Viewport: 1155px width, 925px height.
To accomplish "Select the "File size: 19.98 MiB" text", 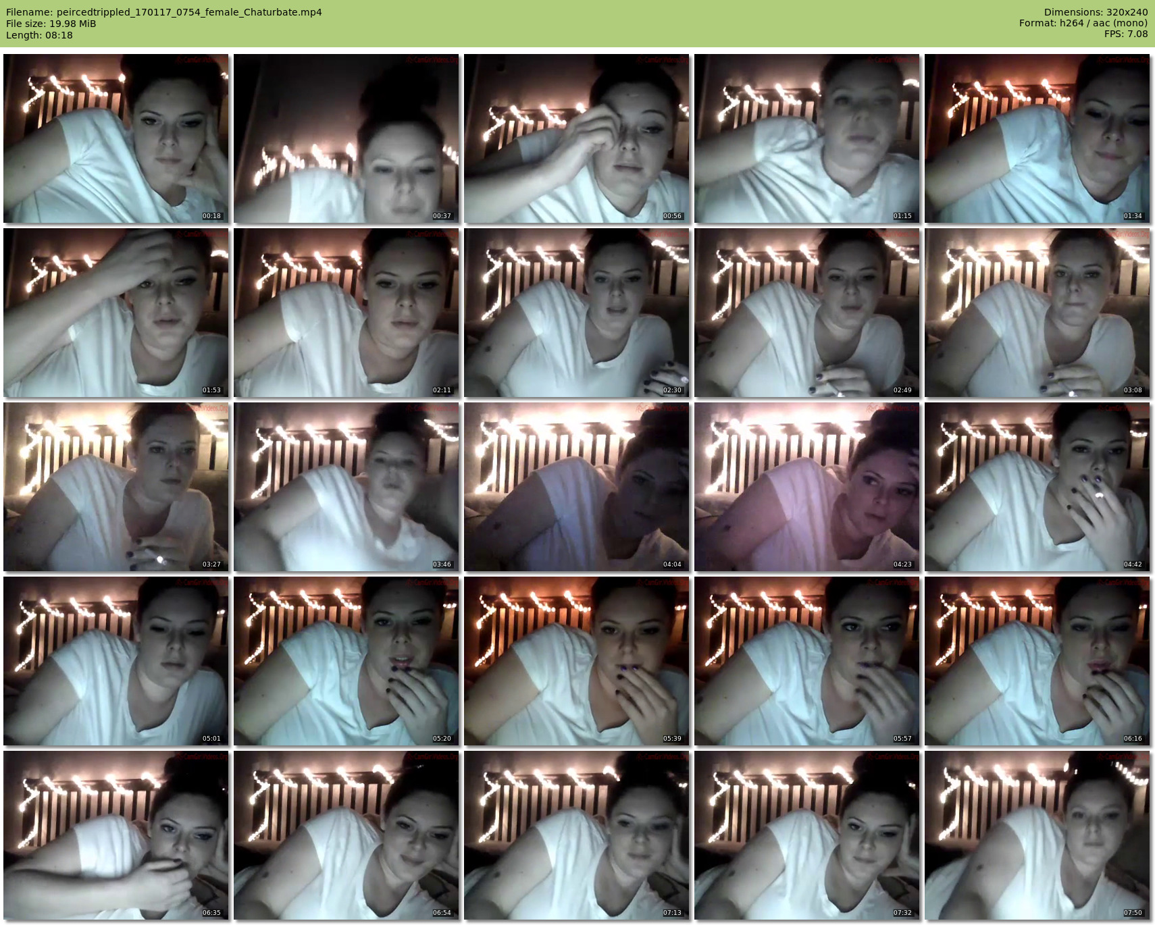I will pos(51,24).
